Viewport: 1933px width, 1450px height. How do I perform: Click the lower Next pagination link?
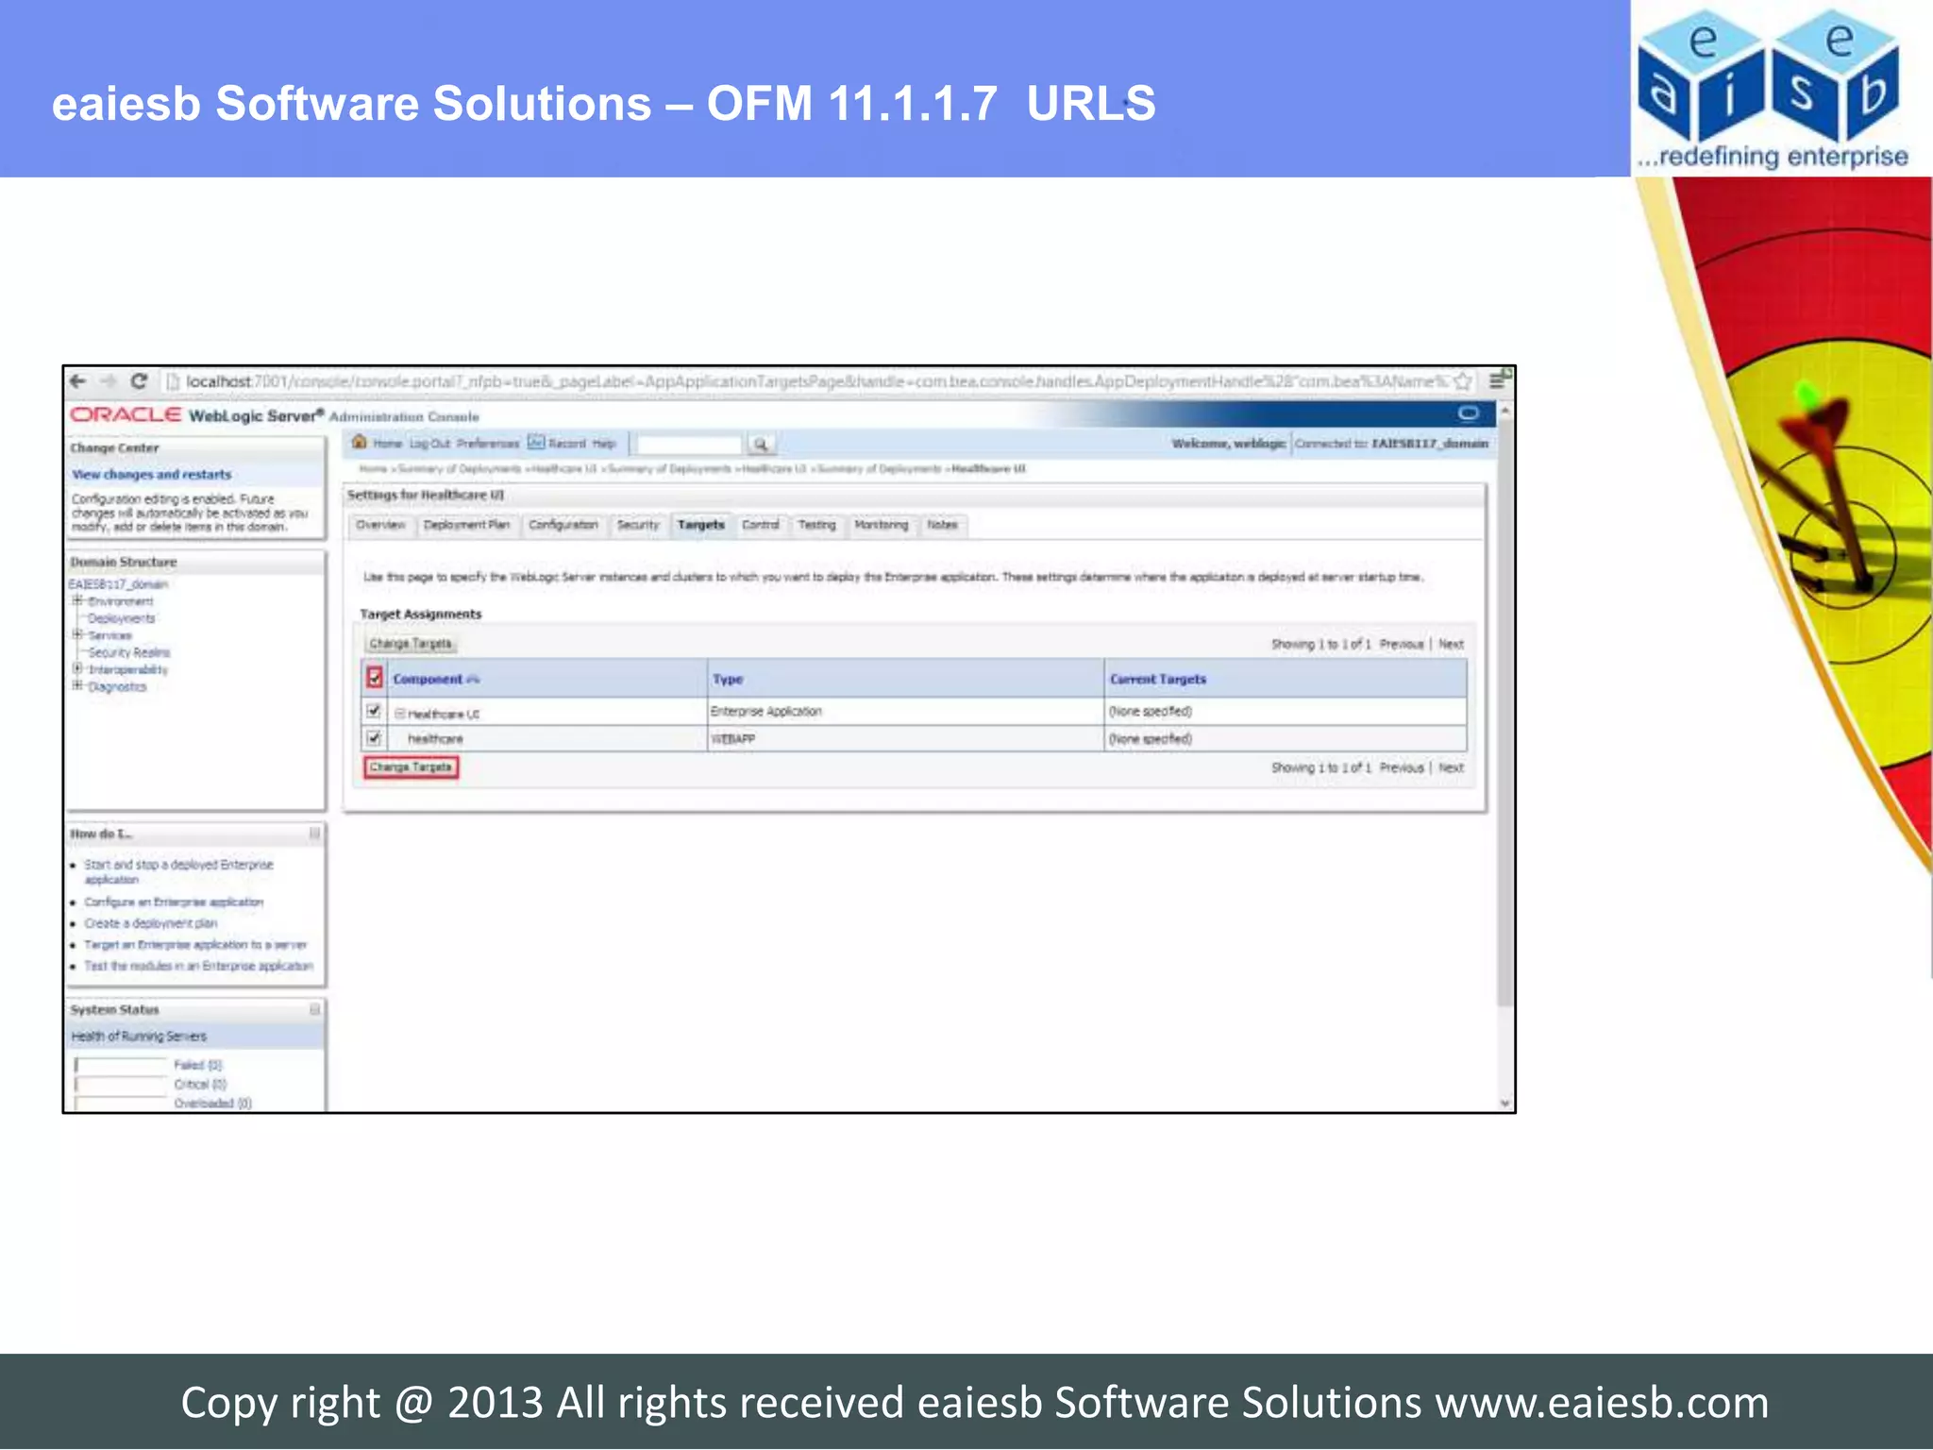(1452, 768)
